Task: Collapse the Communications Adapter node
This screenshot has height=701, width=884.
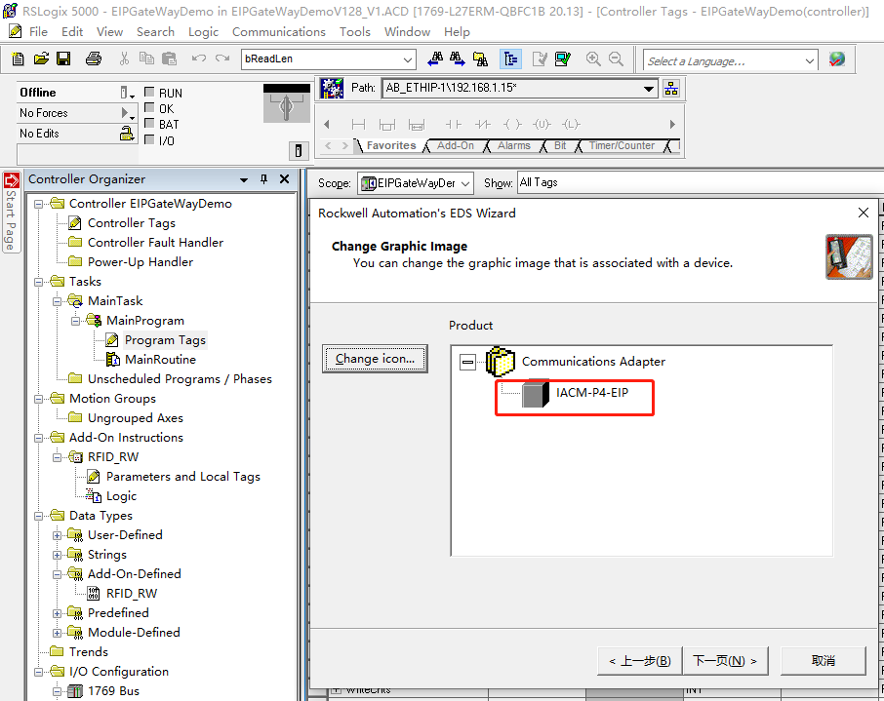Action: tap(468, 362)
